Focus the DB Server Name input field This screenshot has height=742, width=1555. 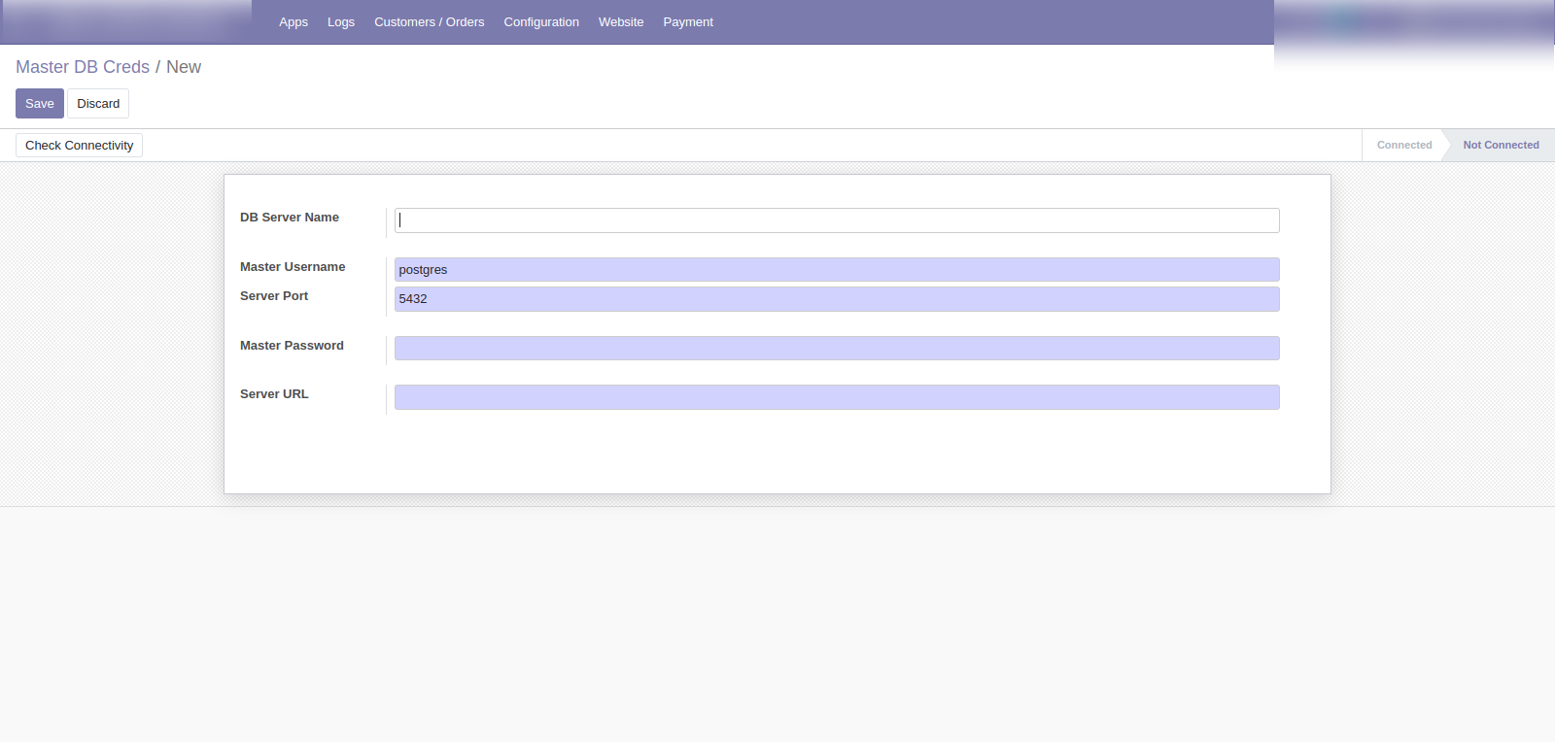click(836, 220)
